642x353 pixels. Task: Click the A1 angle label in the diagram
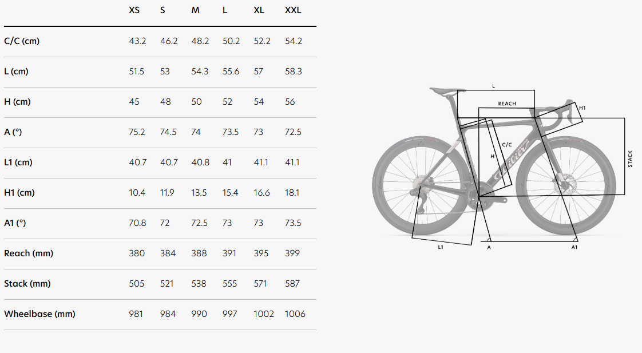[574, 247]
